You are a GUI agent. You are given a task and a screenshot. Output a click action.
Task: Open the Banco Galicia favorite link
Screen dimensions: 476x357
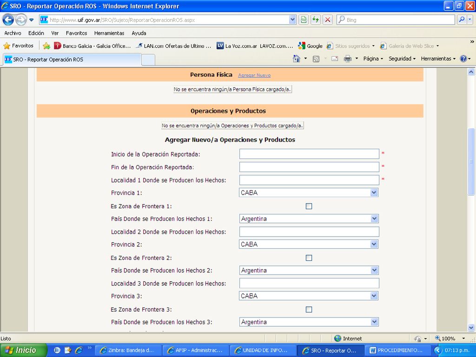(x=93, y=46)
